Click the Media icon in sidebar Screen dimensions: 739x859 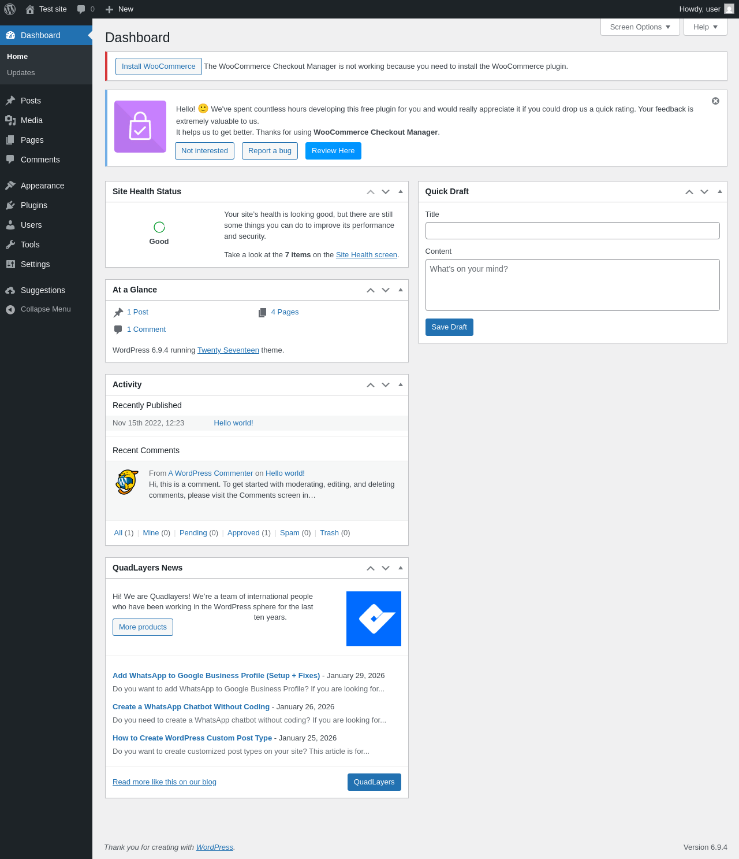click(x=10, y=120)
